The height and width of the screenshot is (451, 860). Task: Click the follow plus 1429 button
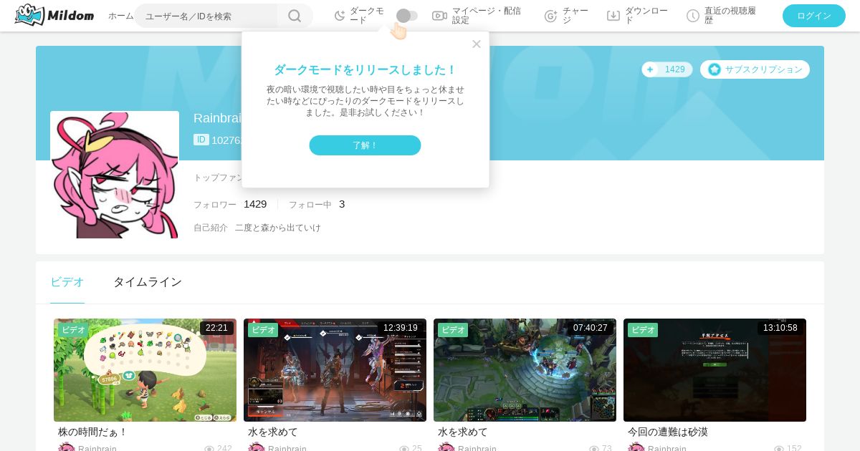point(667,69)
